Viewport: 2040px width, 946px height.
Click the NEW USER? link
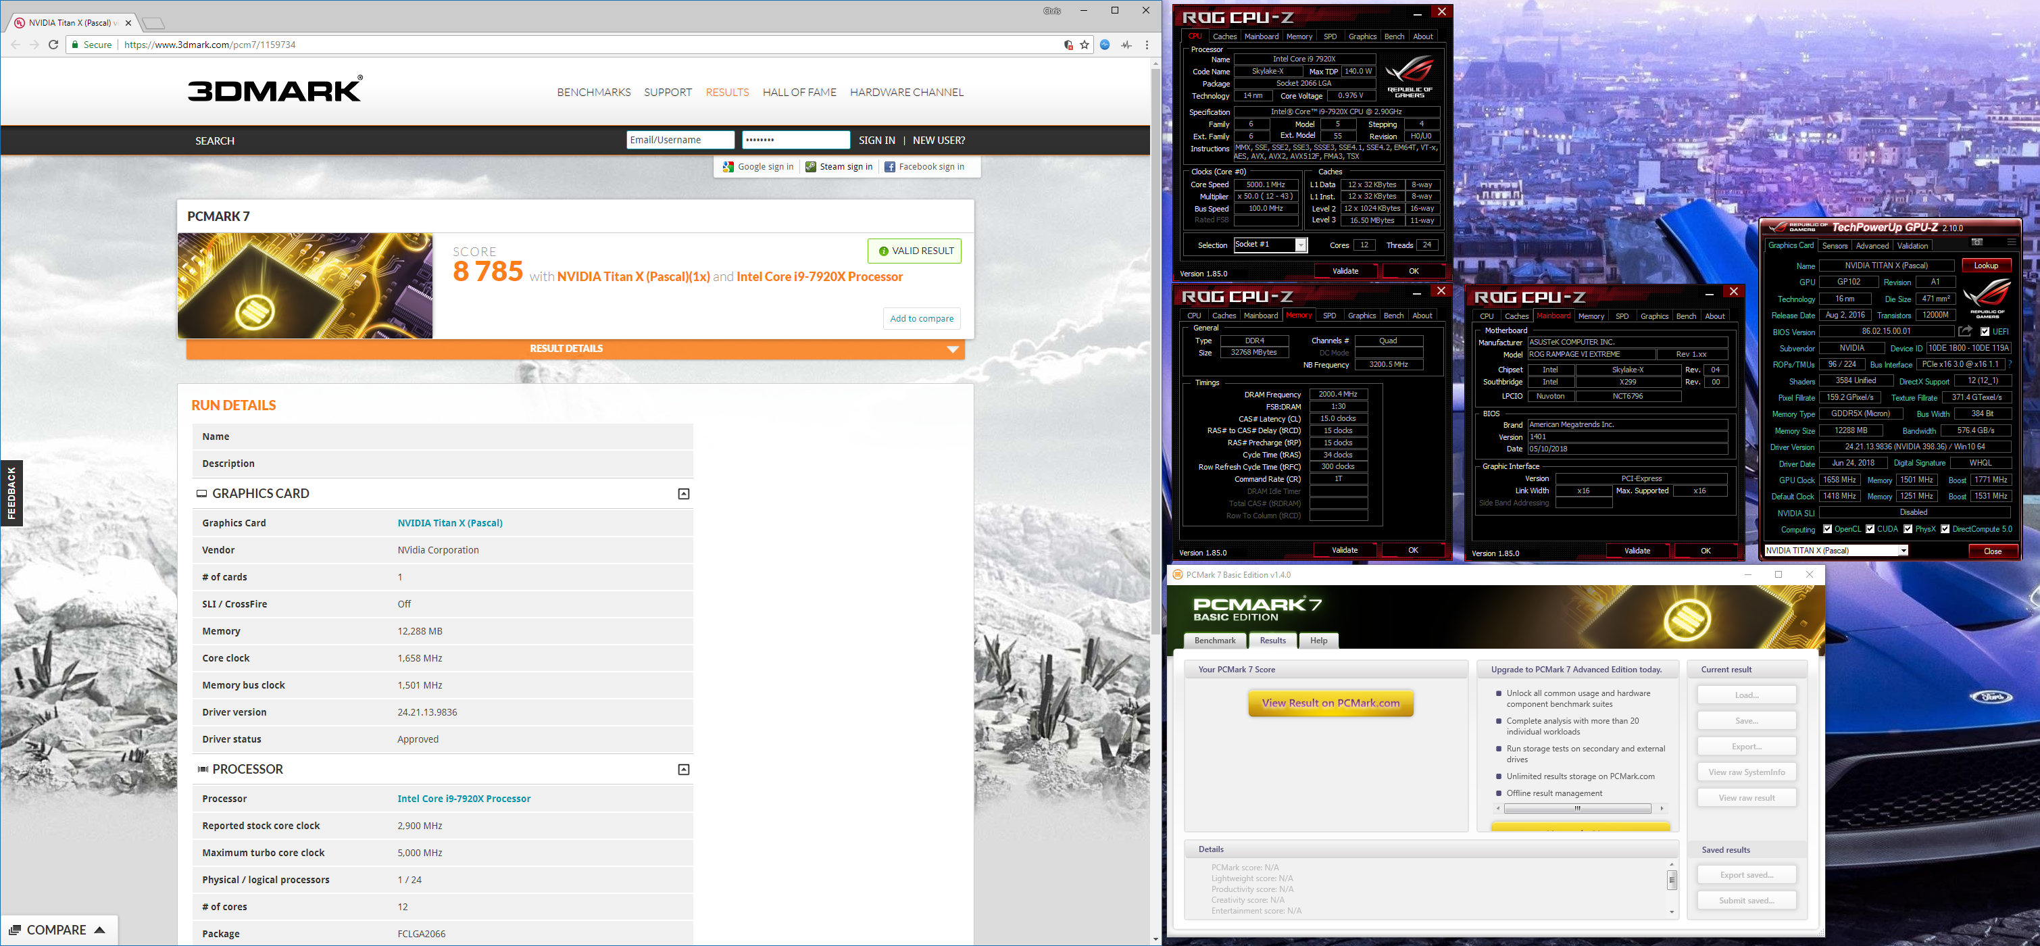(x=939, y=140)
